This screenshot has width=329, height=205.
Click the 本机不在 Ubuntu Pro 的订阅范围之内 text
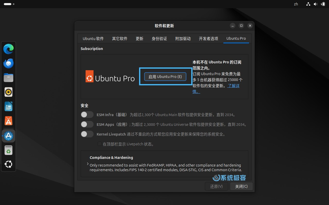217,65
